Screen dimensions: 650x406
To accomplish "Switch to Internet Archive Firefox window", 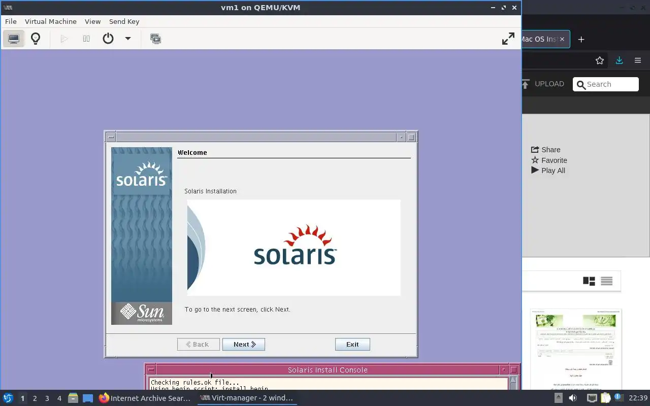I will click(145, 398).
